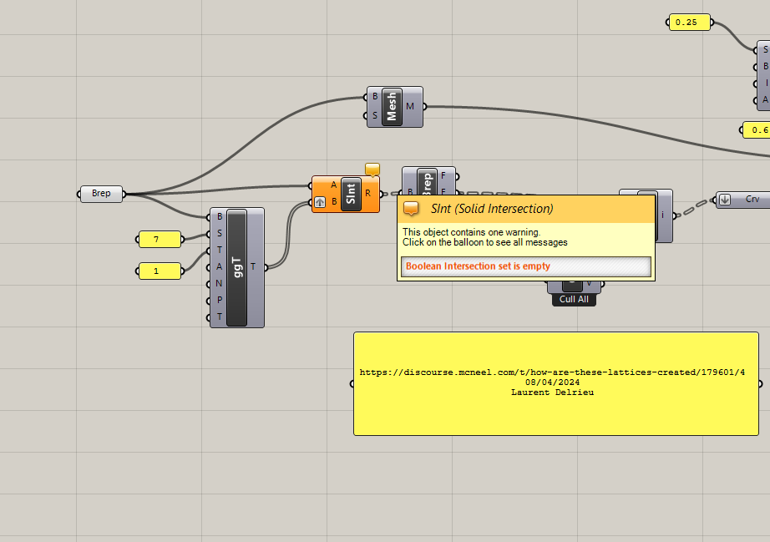Screen dimensions: 770x542
Task: Click the yellow panel with value 1
Action: (160, 271)
